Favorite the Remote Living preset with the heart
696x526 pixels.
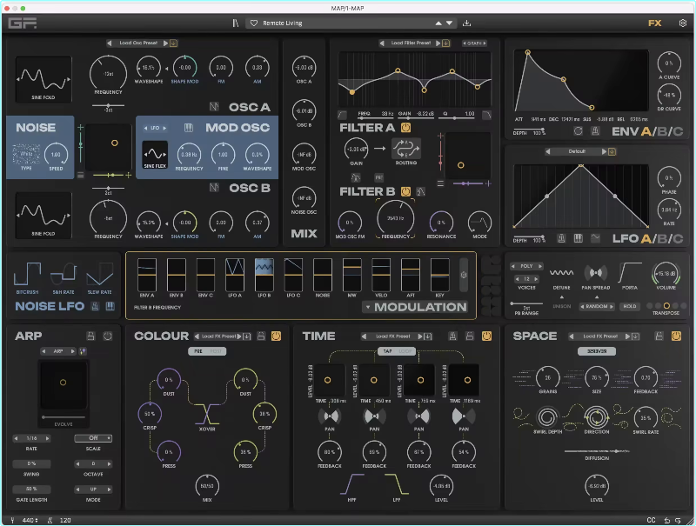point(253,23)
